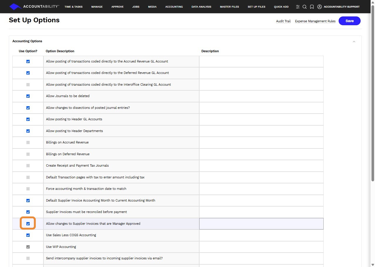Open the bookmark icon in top bar
This screenshot has width=375, height=267.
click(312, 7)
